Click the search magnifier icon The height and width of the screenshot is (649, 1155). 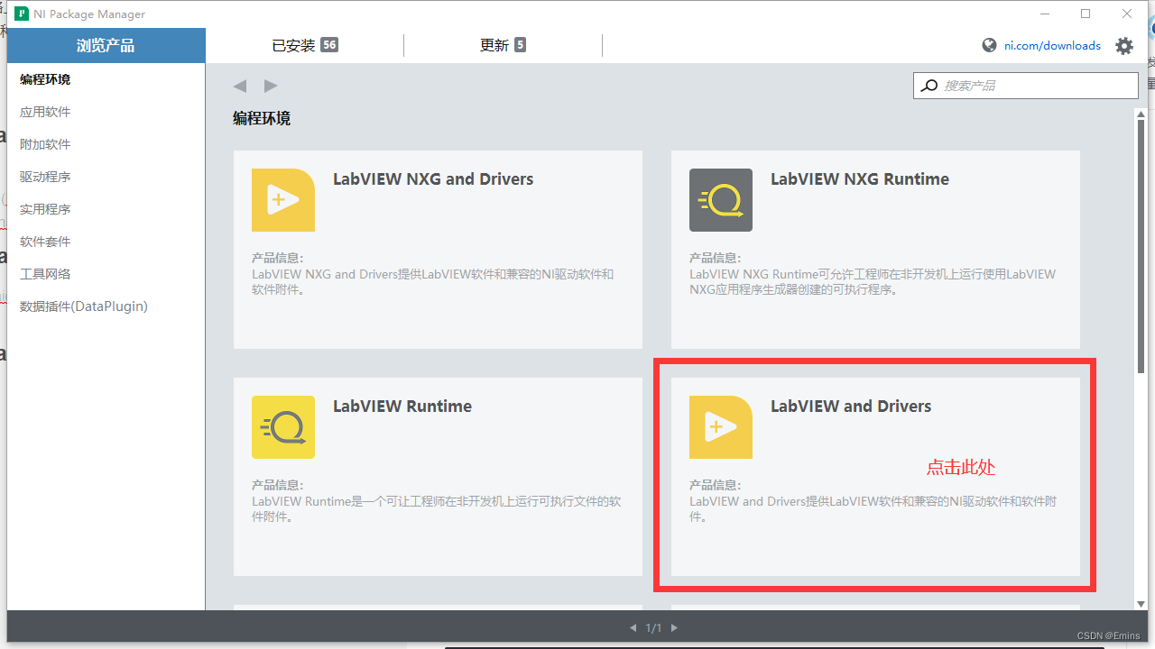929,85
